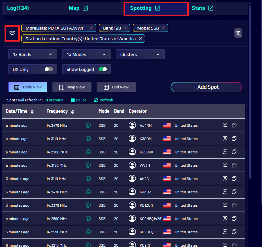Click the + Add Spot button
The image size is (262, 247).
(206, 87)
